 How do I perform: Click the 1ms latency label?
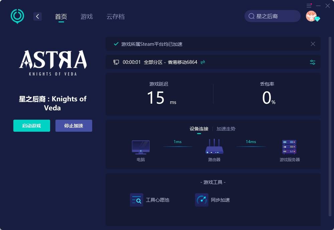[178, 141]
